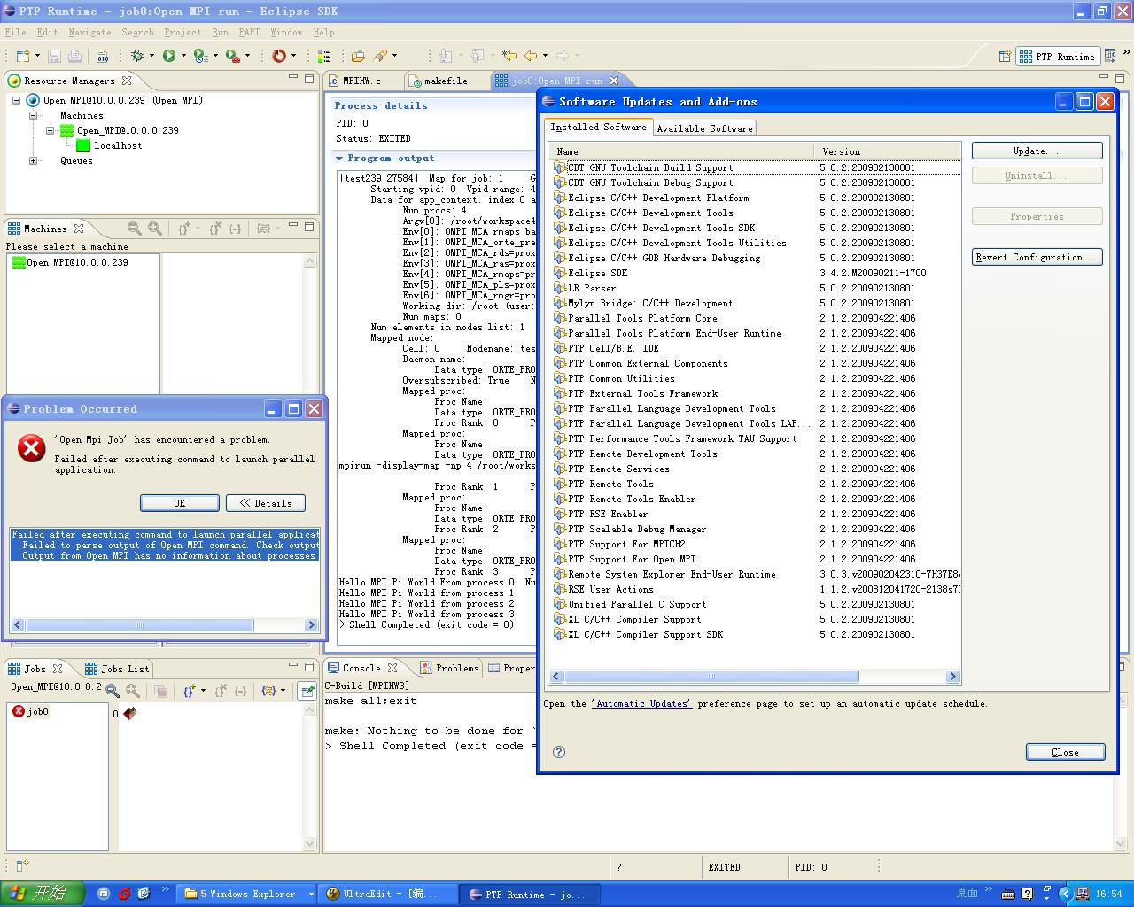This screenshot has height=907, width=1134.
Task: Click the Windows Start button
Action: [42, 894]
